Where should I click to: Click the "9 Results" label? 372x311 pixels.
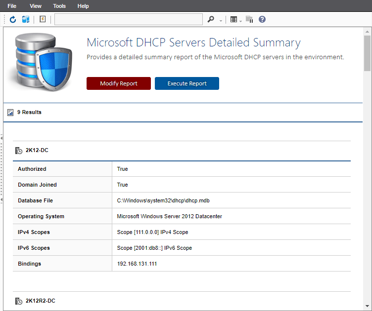click(x=29, y=112)
